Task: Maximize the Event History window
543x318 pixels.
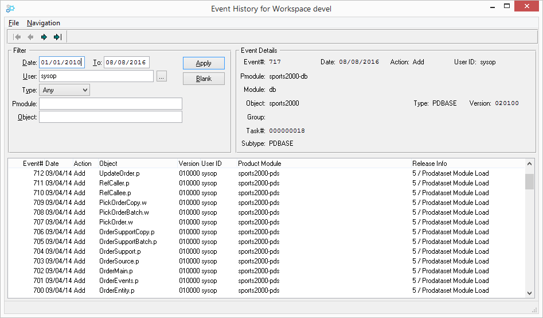Action: (x=507, y=6)
